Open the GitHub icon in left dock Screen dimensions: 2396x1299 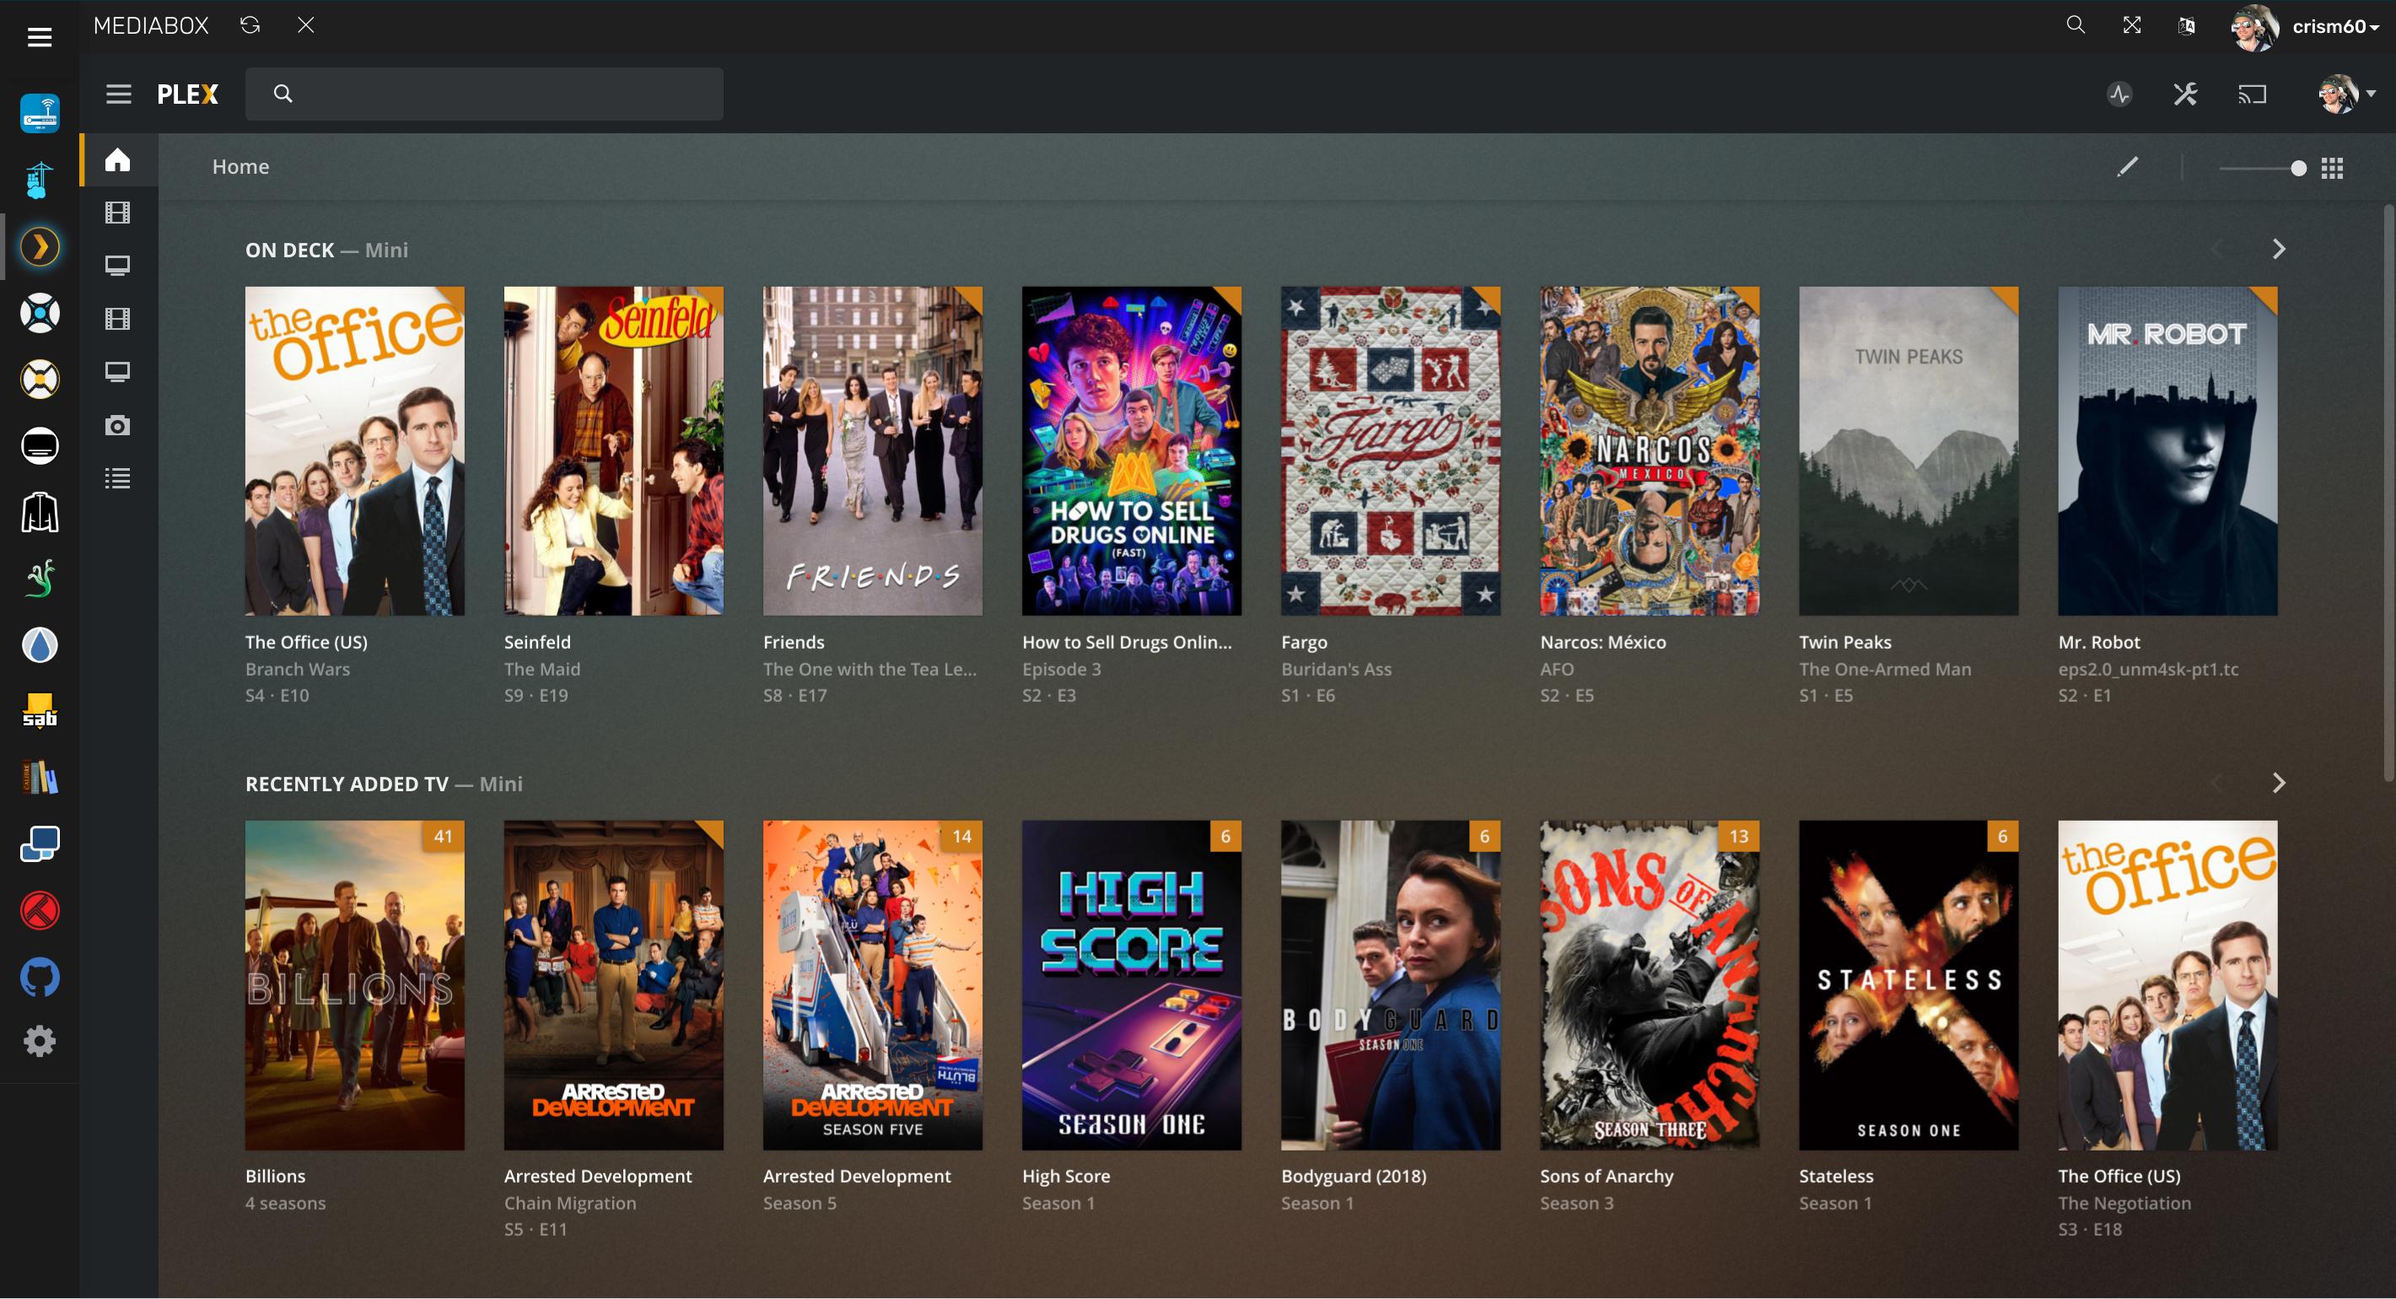[39, 977]
